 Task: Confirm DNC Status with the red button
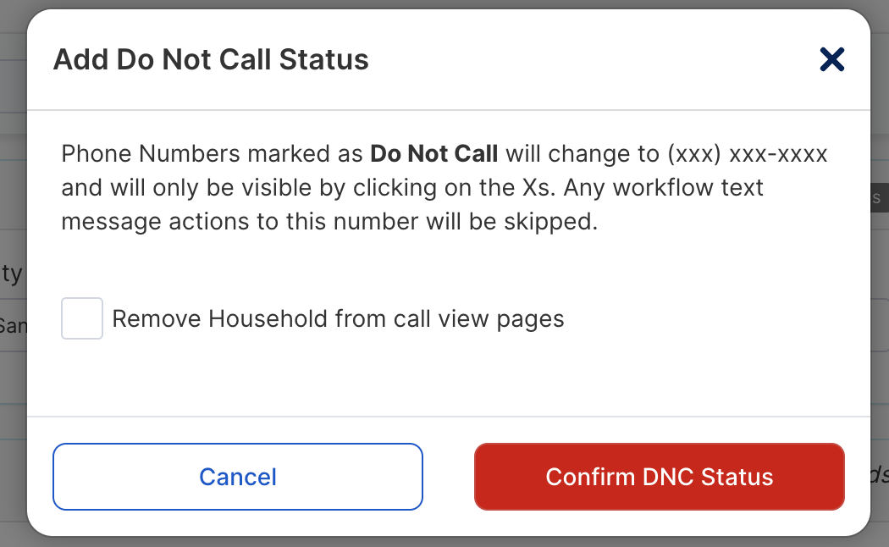(660, 477)
